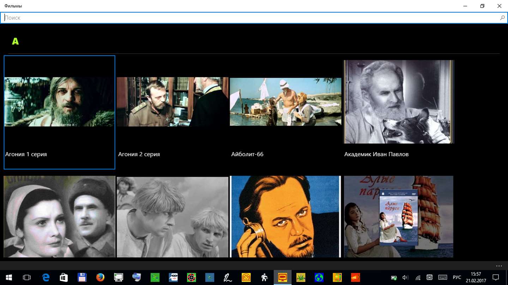
Task: Open Task View in the taskbar
Action: pos(27,278)
